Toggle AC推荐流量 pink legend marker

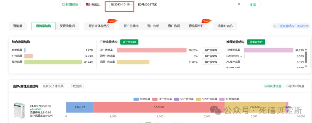pyautogui.click(x=222, y=99)
